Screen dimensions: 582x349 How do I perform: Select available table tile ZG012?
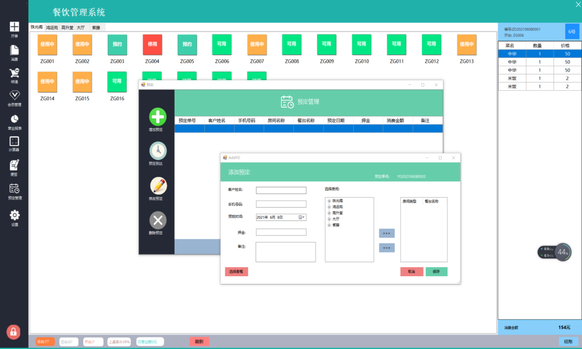(432, 45)
